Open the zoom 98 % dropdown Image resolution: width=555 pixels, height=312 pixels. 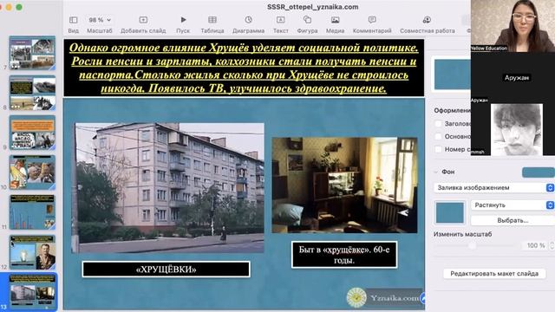click(100, 20)
